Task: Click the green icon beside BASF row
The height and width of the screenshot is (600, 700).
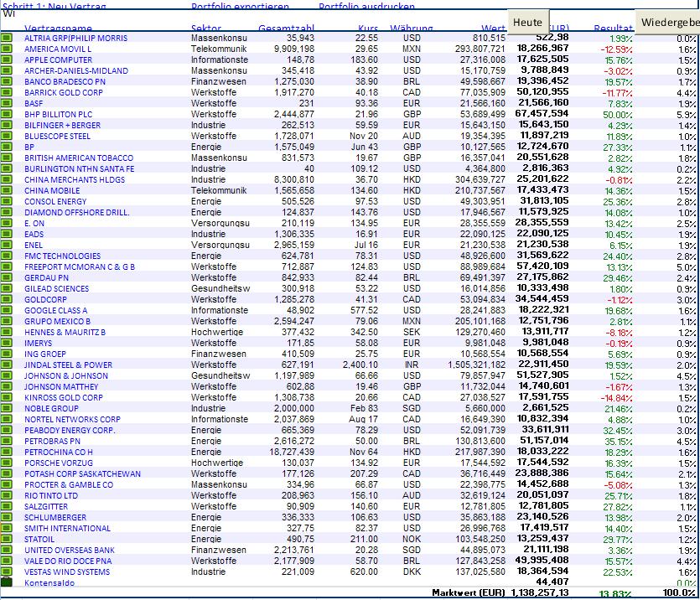Action: click(x=6, y=103)
